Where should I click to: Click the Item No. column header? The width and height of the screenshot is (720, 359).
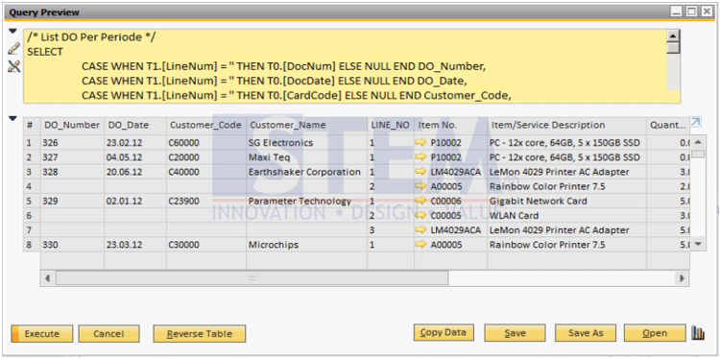point(451,125)
